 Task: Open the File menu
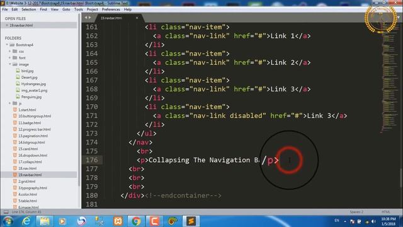pos(5,9)
